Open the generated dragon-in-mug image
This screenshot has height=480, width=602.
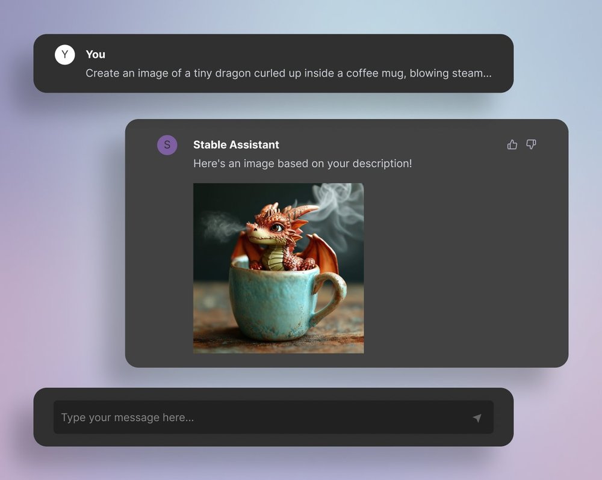[278, 268]
